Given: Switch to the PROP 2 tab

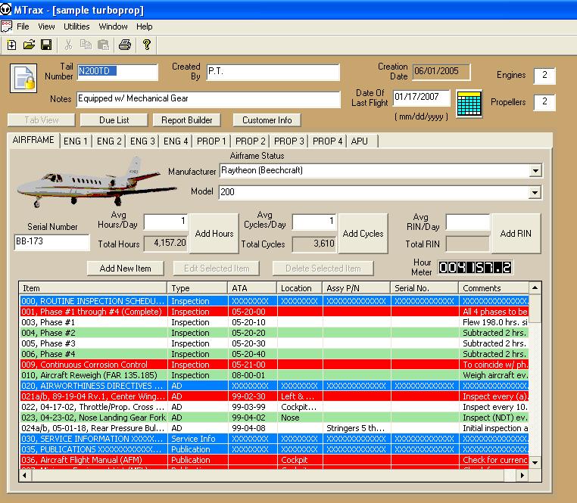Looking at the screenshot, I should [x=250, y=141].
